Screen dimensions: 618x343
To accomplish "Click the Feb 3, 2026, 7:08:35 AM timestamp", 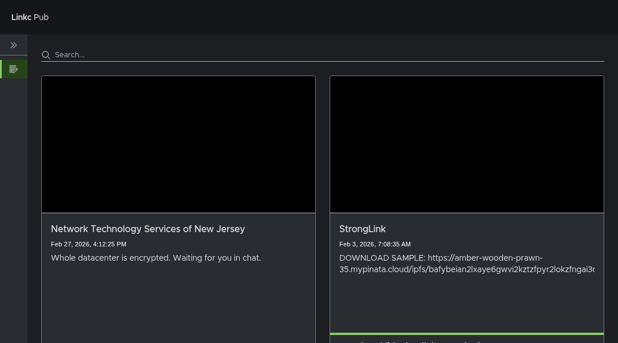I will coord(375,244).
